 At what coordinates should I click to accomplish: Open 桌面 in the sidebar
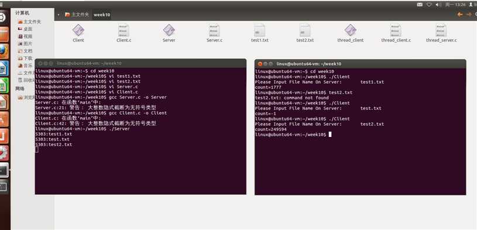click(25, 29)
